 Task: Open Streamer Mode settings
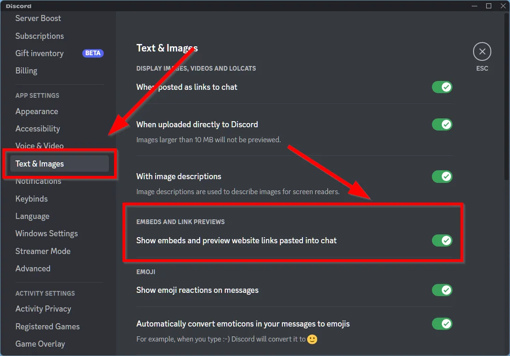click(43, 251)
